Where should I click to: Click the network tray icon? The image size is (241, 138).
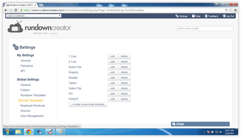(217, 132)
